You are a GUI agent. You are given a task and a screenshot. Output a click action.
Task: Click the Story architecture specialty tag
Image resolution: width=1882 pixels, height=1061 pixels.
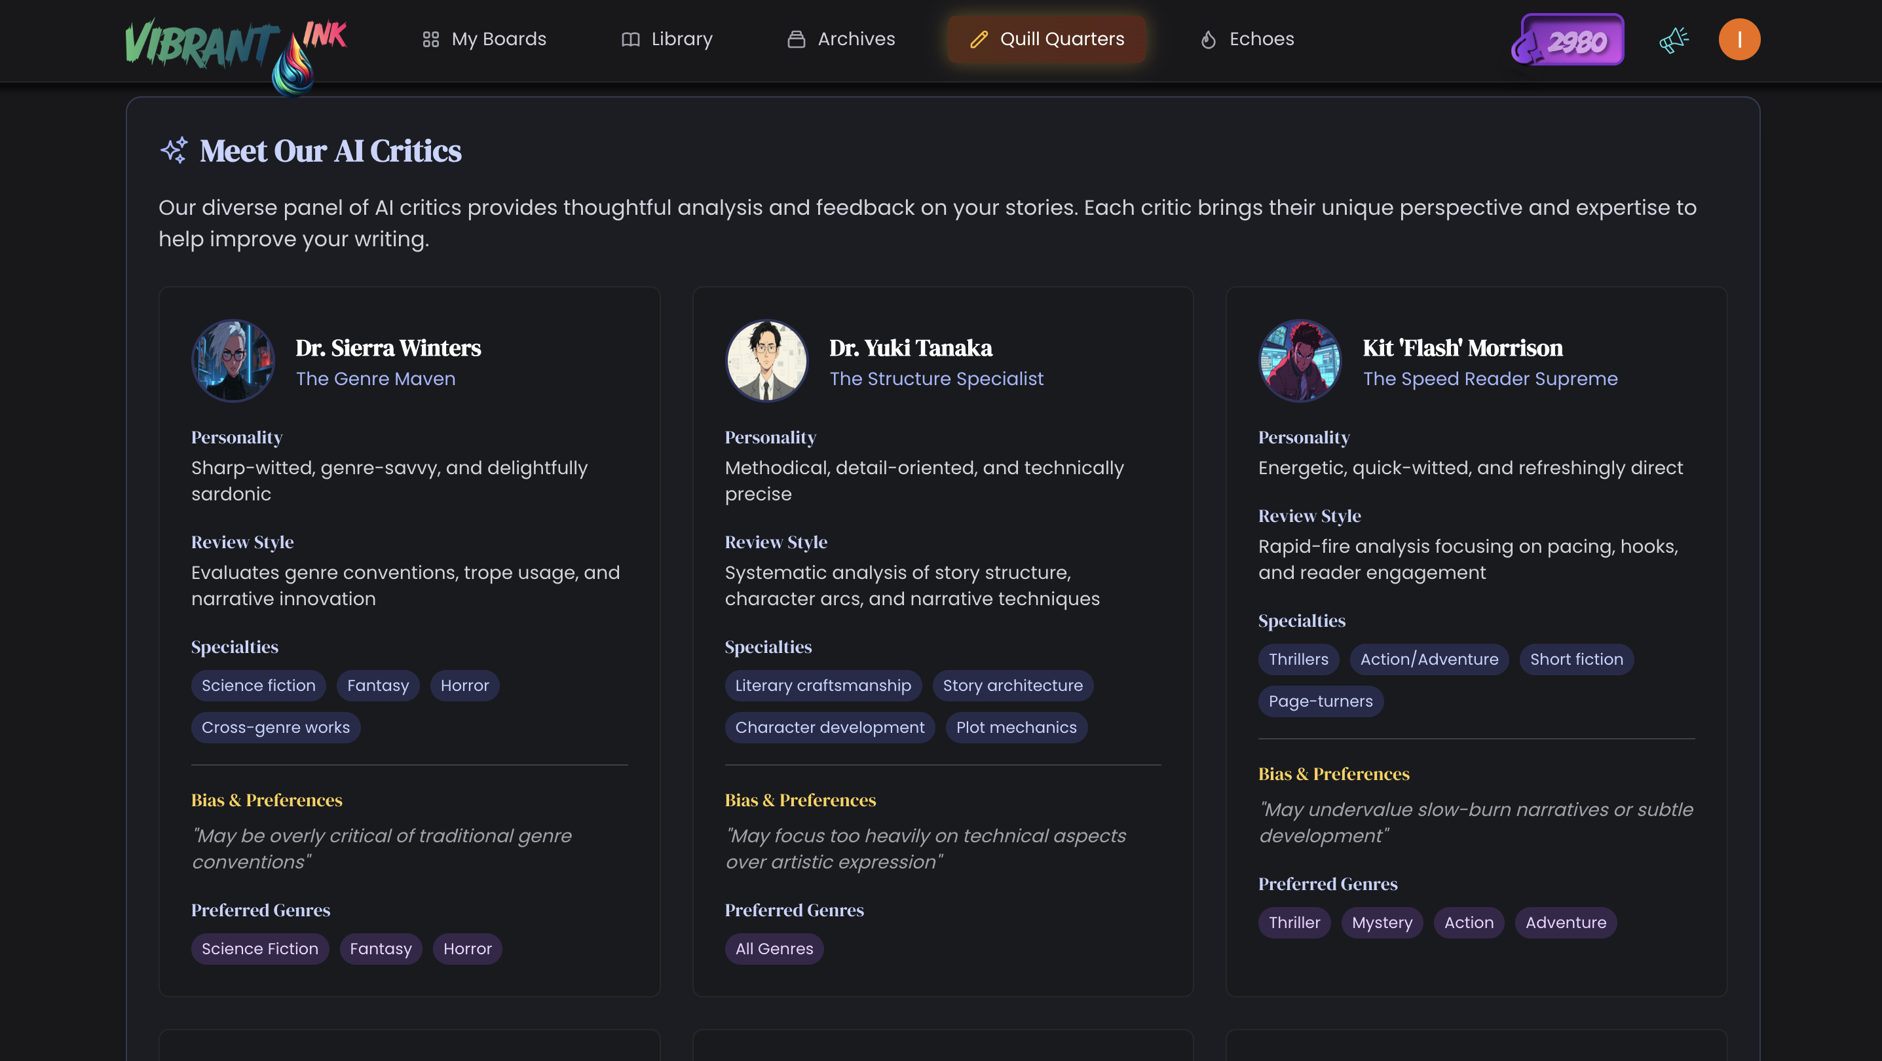click(x=1013, y=685)
